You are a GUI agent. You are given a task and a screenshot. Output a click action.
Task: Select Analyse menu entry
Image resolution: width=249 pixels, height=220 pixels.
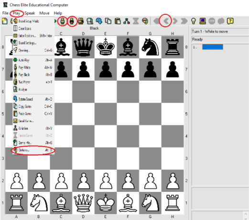pos(33,89)
